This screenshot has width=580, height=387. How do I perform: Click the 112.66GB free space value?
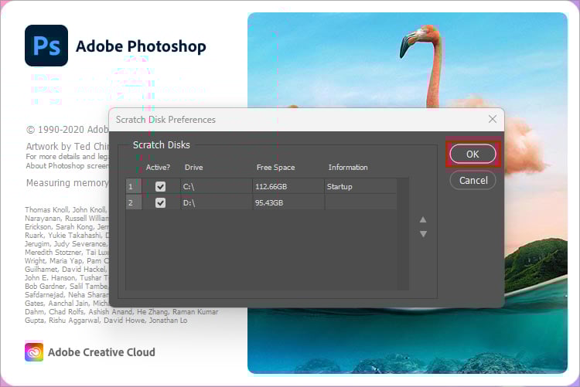click(x=271, y=187)
